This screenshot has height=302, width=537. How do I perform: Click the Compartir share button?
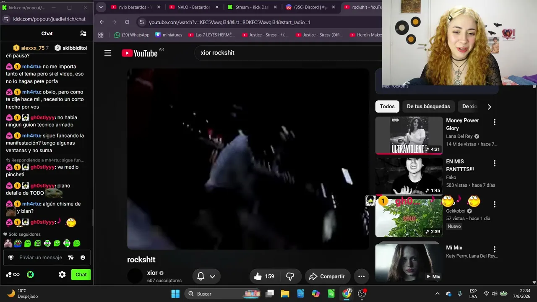coord(328,276)
